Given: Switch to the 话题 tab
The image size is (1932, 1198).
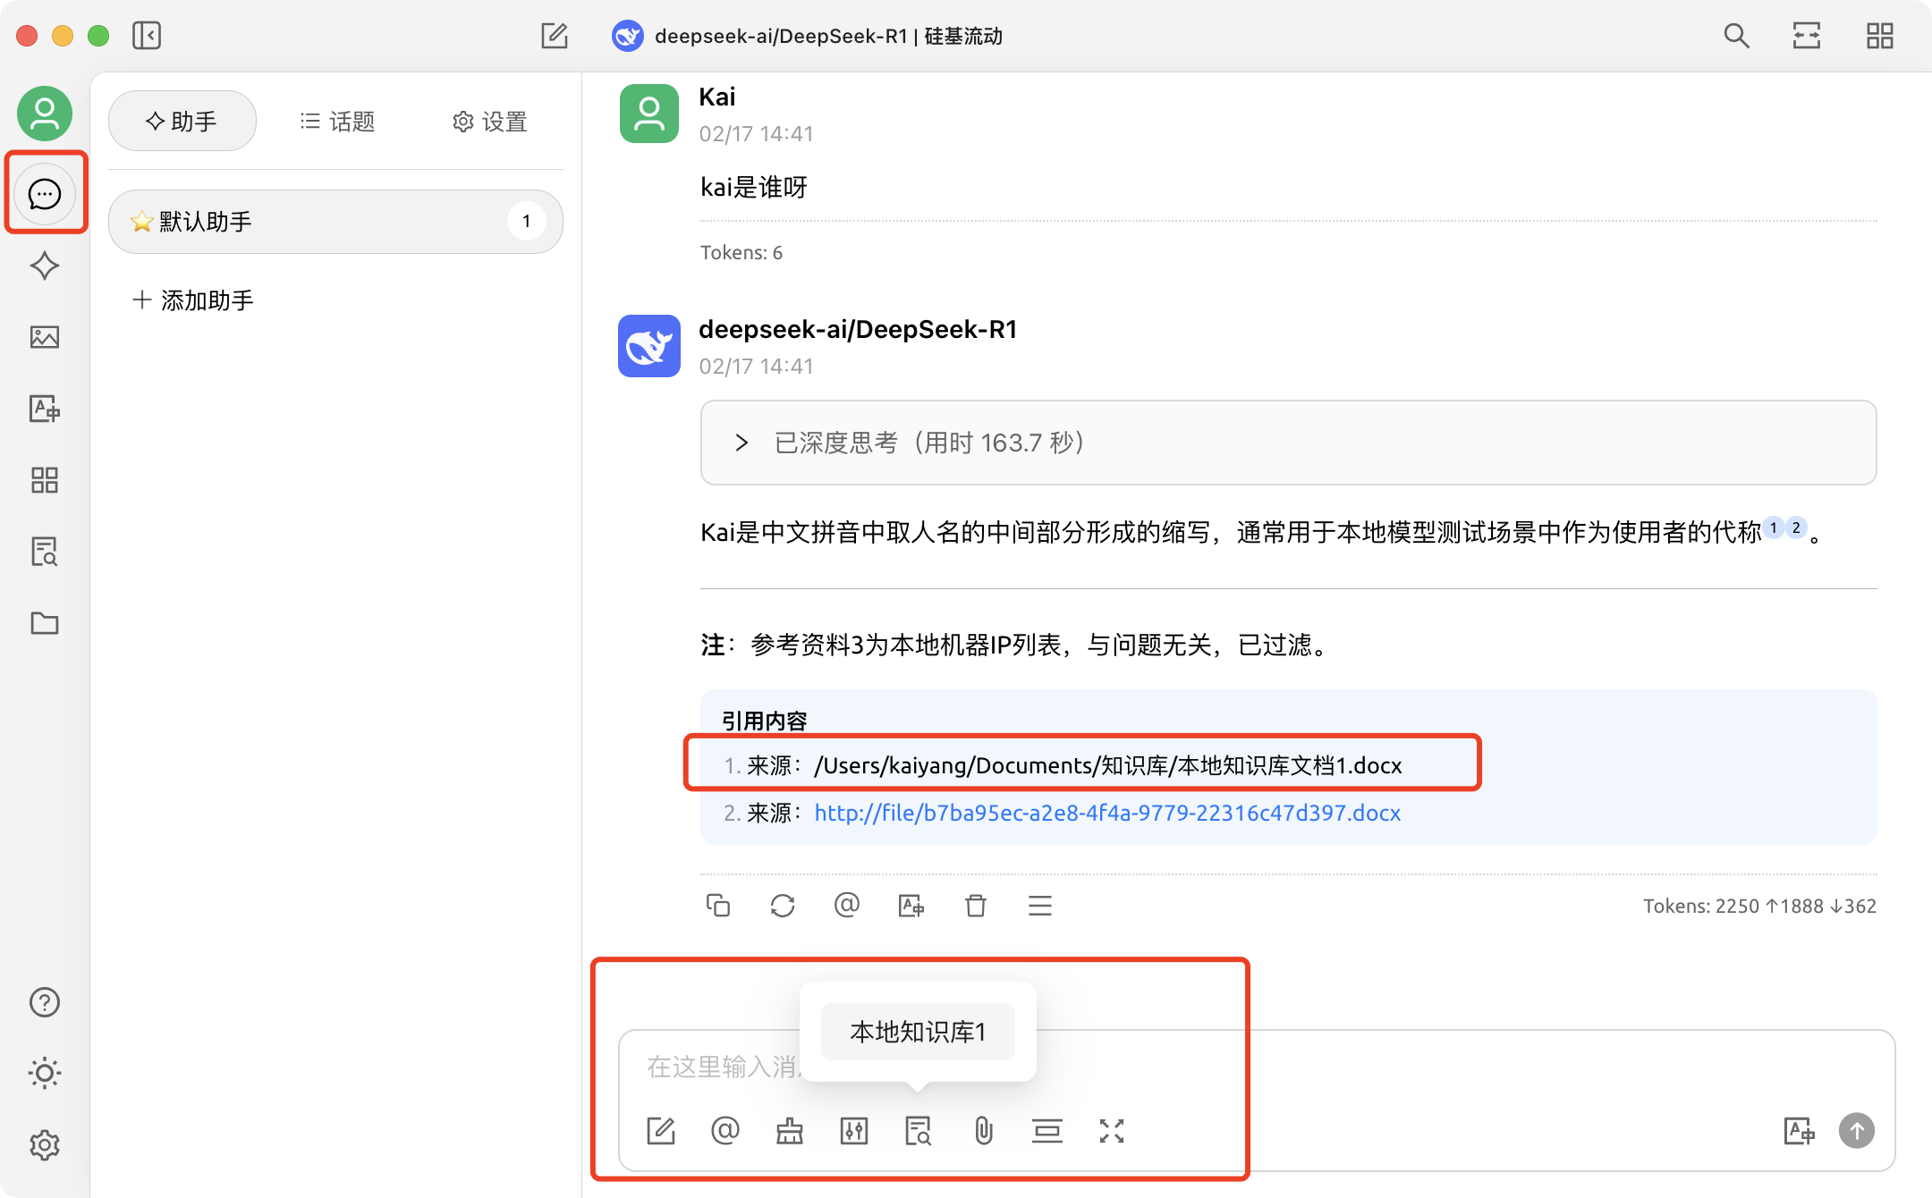Looking at the screenshot, I should (337, 122).
